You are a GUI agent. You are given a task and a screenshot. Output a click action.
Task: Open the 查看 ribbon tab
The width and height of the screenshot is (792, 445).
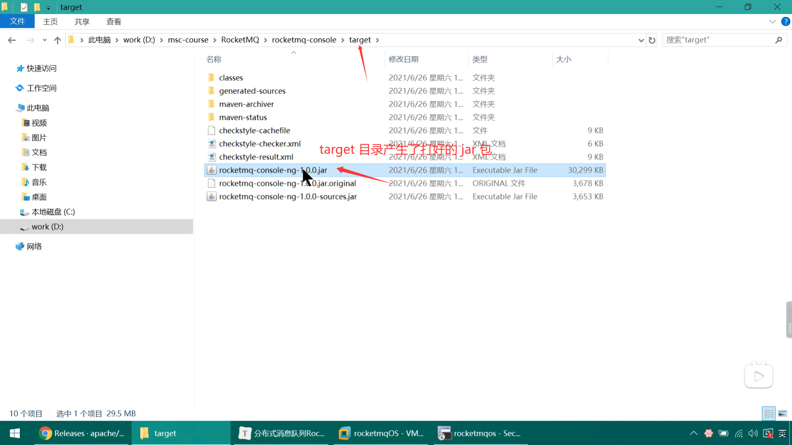[113, 21]
